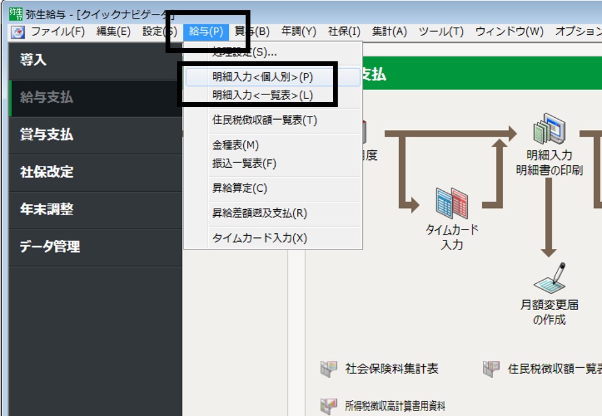Switch to the 導入 navigator category
602x416 pixels.
coord(96,60)
